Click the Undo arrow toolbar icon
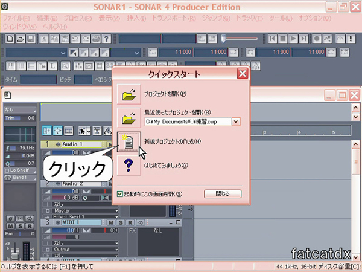The width and height of the screenshot is (362, 272). tap(75, 39)
